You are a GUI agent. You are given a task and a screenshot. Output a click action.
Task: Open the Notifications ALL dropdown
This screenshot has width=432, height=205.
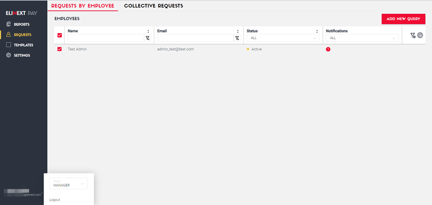coord(362,38)
